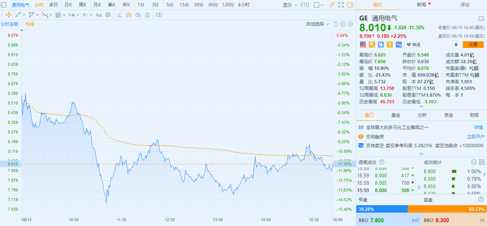
Task: Click the orange dollar margin icon
Action: [390, 45]
